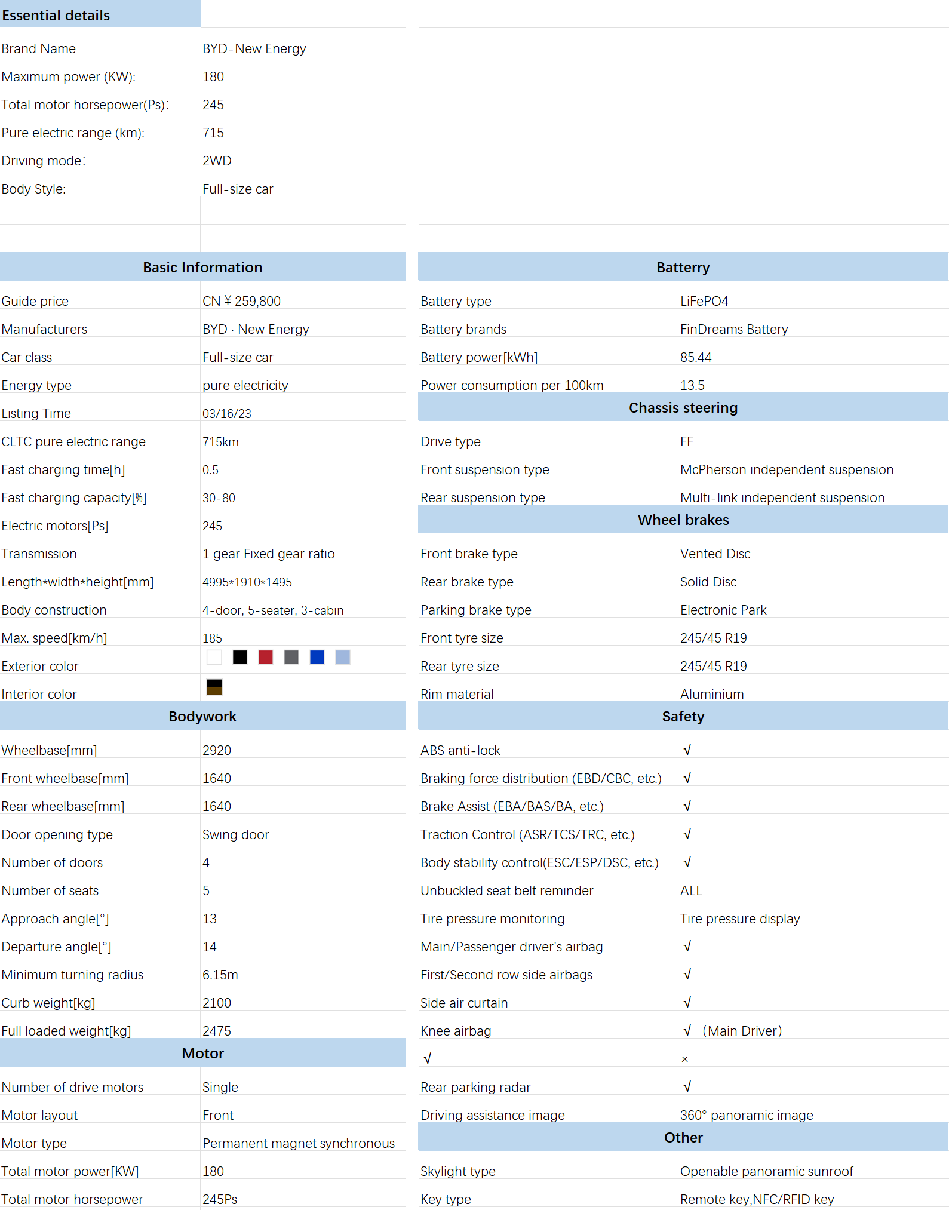Click the Body stability control checkmark
This screenshot has width=949, height=1210.
[687, 862]
